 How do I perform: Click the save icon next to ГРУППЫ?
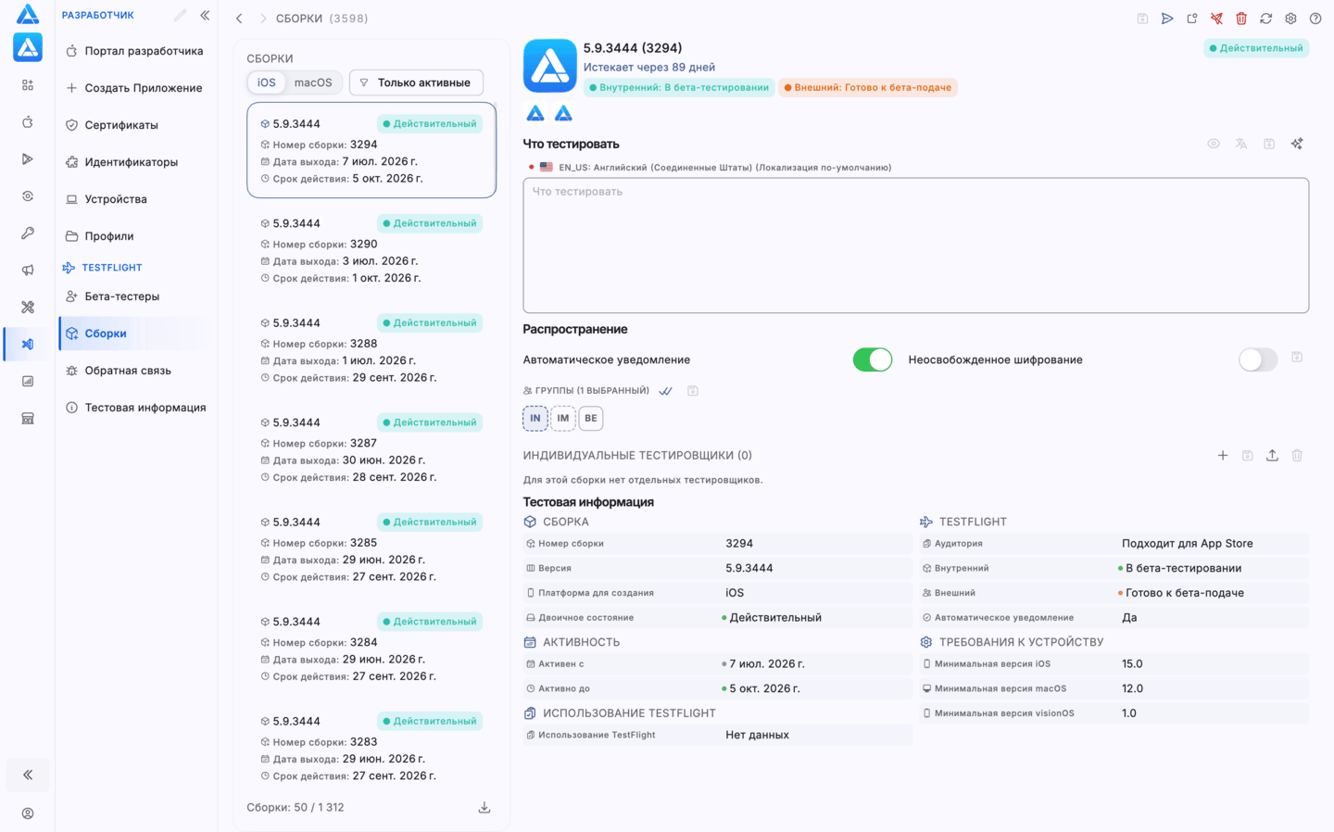(693, 391)
